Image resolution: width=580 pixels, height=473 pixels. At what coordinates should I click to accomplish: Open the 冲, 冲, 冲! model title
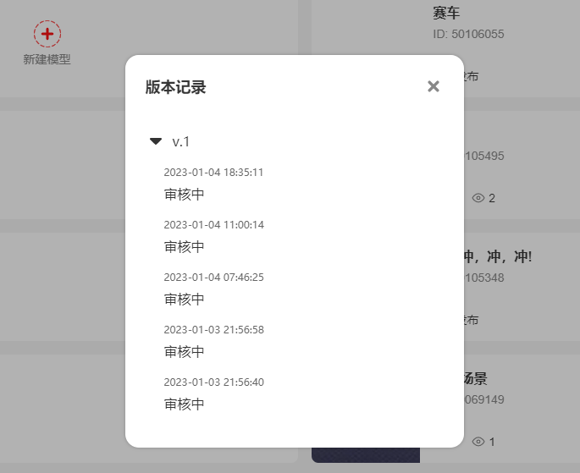click(x=498, y=256)
